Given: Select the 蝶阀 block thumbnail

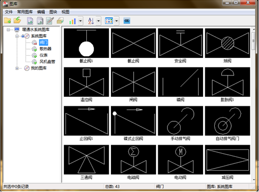Looking at the screenshot, I should (181, 82).
